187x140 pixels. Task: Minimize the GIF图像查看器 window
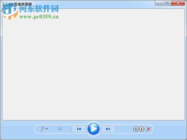tap(159, 3)
